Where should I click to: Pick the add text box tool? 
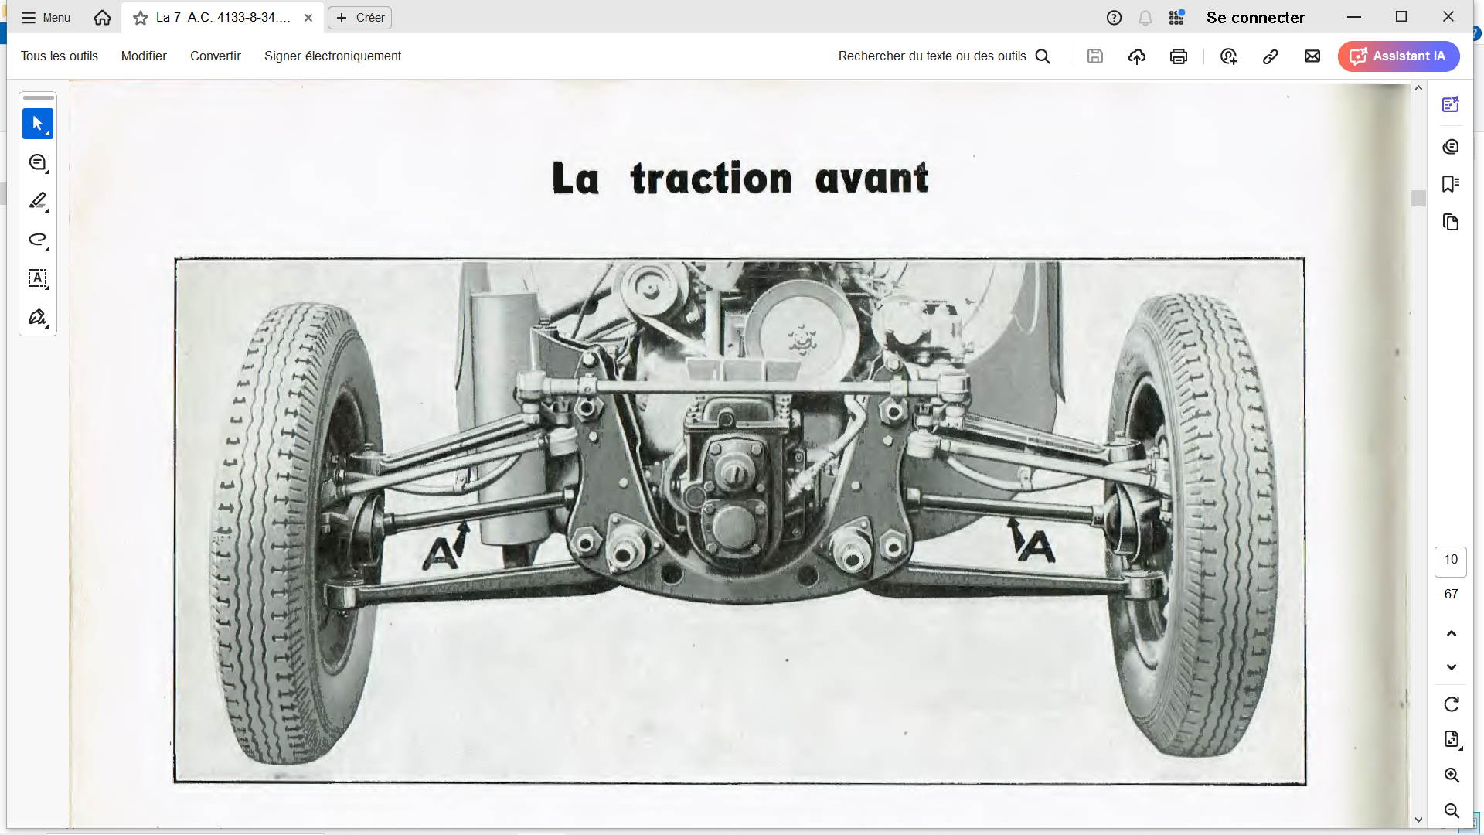click(x=37, y=278)
